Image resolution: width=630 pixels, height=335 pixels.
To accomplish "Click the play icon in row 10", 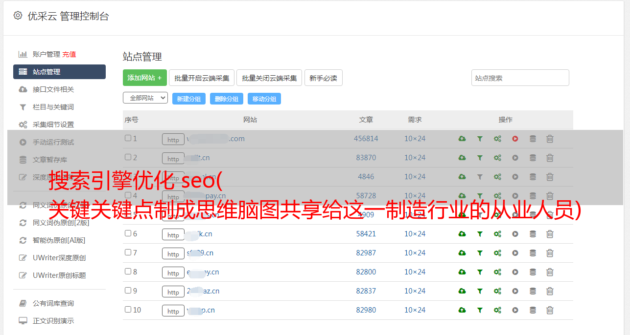I will pos(515,310).
